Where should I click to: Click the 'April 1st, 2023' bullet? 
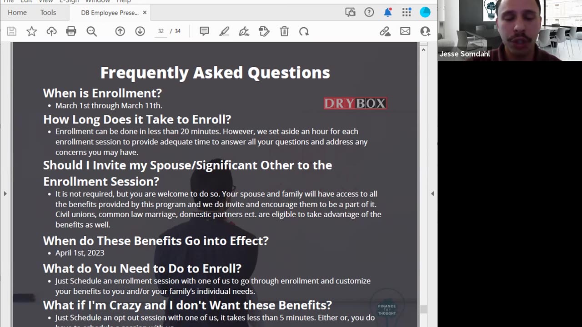pos(80,253)
